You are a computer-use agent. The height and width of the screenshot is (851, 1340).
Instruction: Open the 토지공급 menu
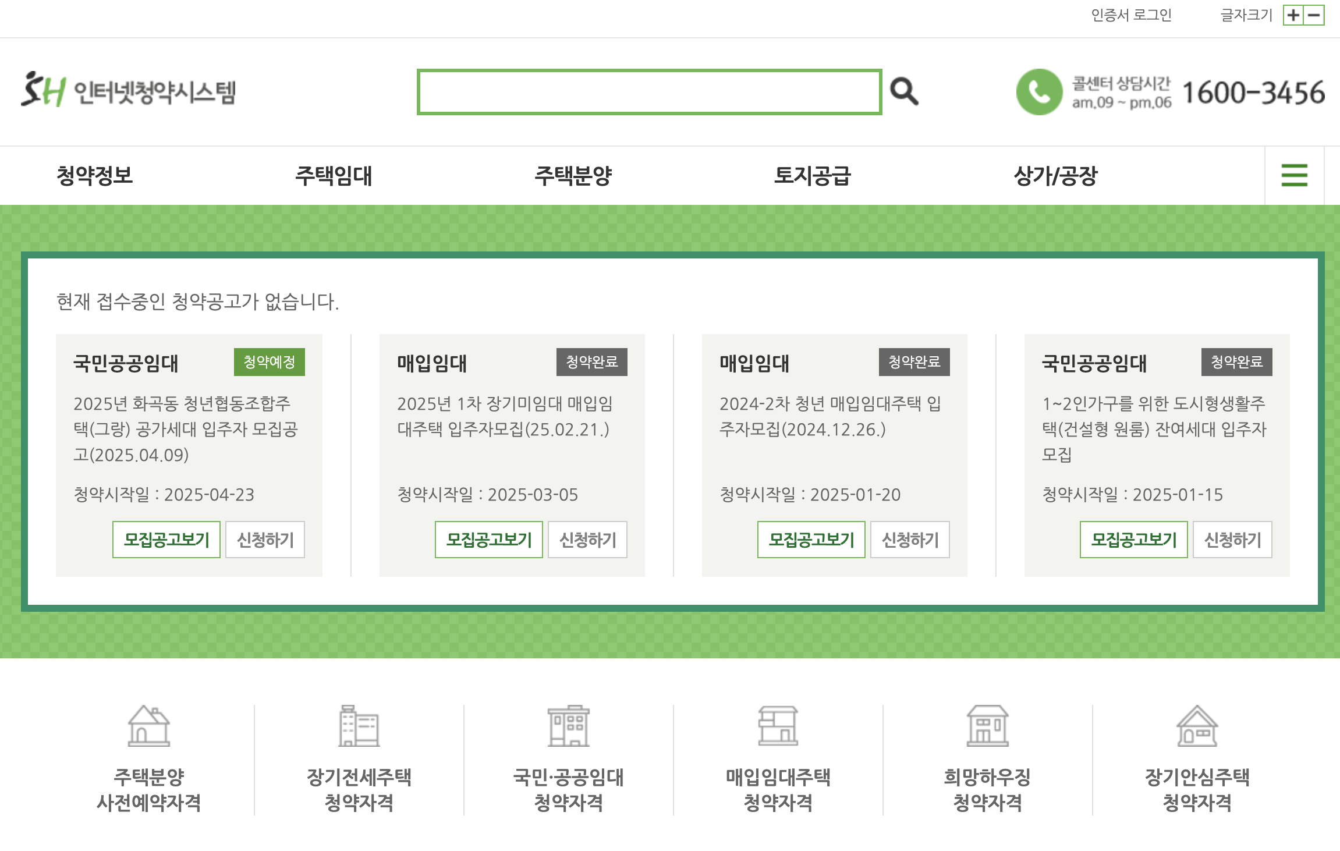tap(812, 175)
